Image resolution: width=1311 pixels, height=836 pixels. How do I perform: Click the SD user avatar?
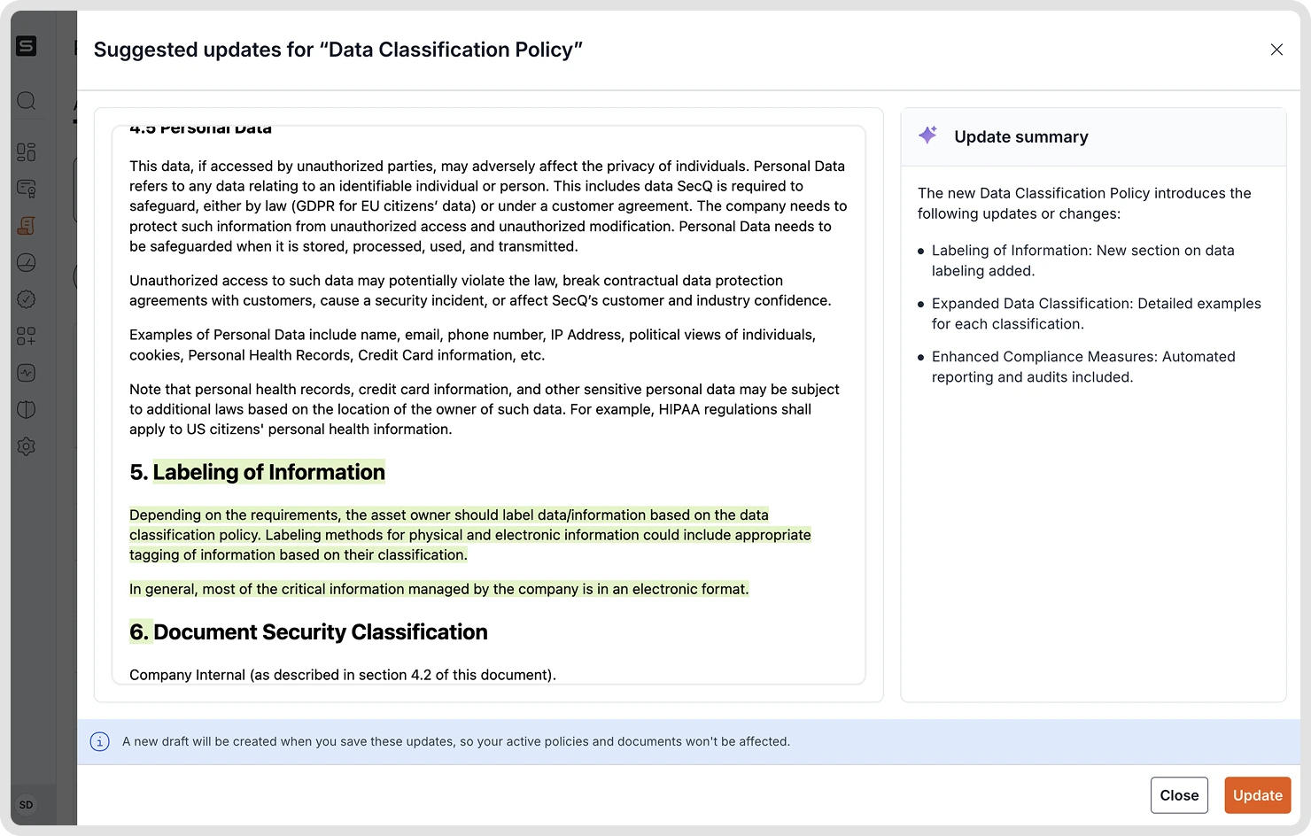pyautogui.click(x=27, y=805)
